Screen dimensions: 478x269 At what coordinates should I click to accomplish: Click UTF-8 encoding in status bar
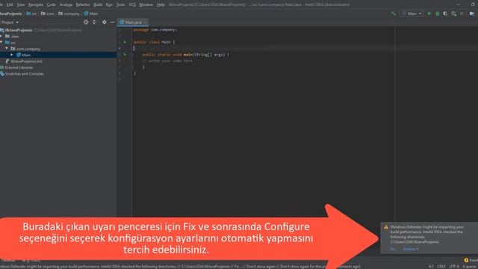(454, 266)
